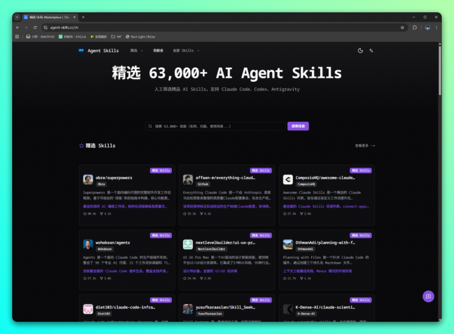Expand the 精选 dropdown in the navigation
This screenshot has width=454, height=334.
pyautogui.click(x=137, y=51)
